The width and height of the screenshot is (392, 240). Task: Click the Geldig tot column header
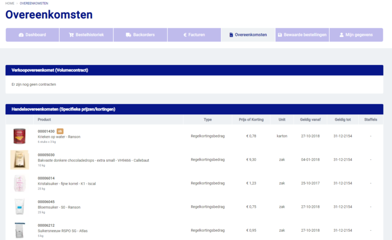pyautogui.click(x=342, y=119)
